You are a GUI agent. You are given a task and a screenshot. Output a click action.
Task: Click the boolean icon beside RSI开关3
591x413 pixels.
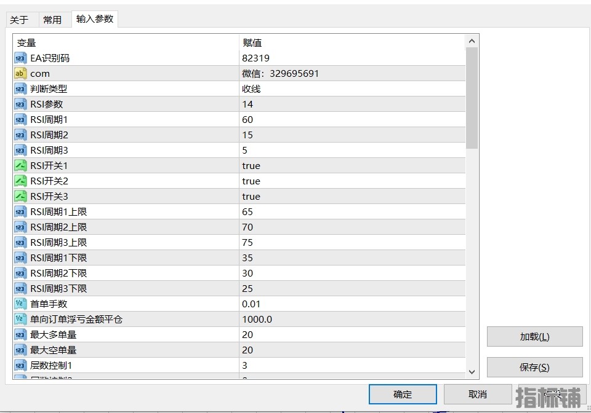point(20,197)
